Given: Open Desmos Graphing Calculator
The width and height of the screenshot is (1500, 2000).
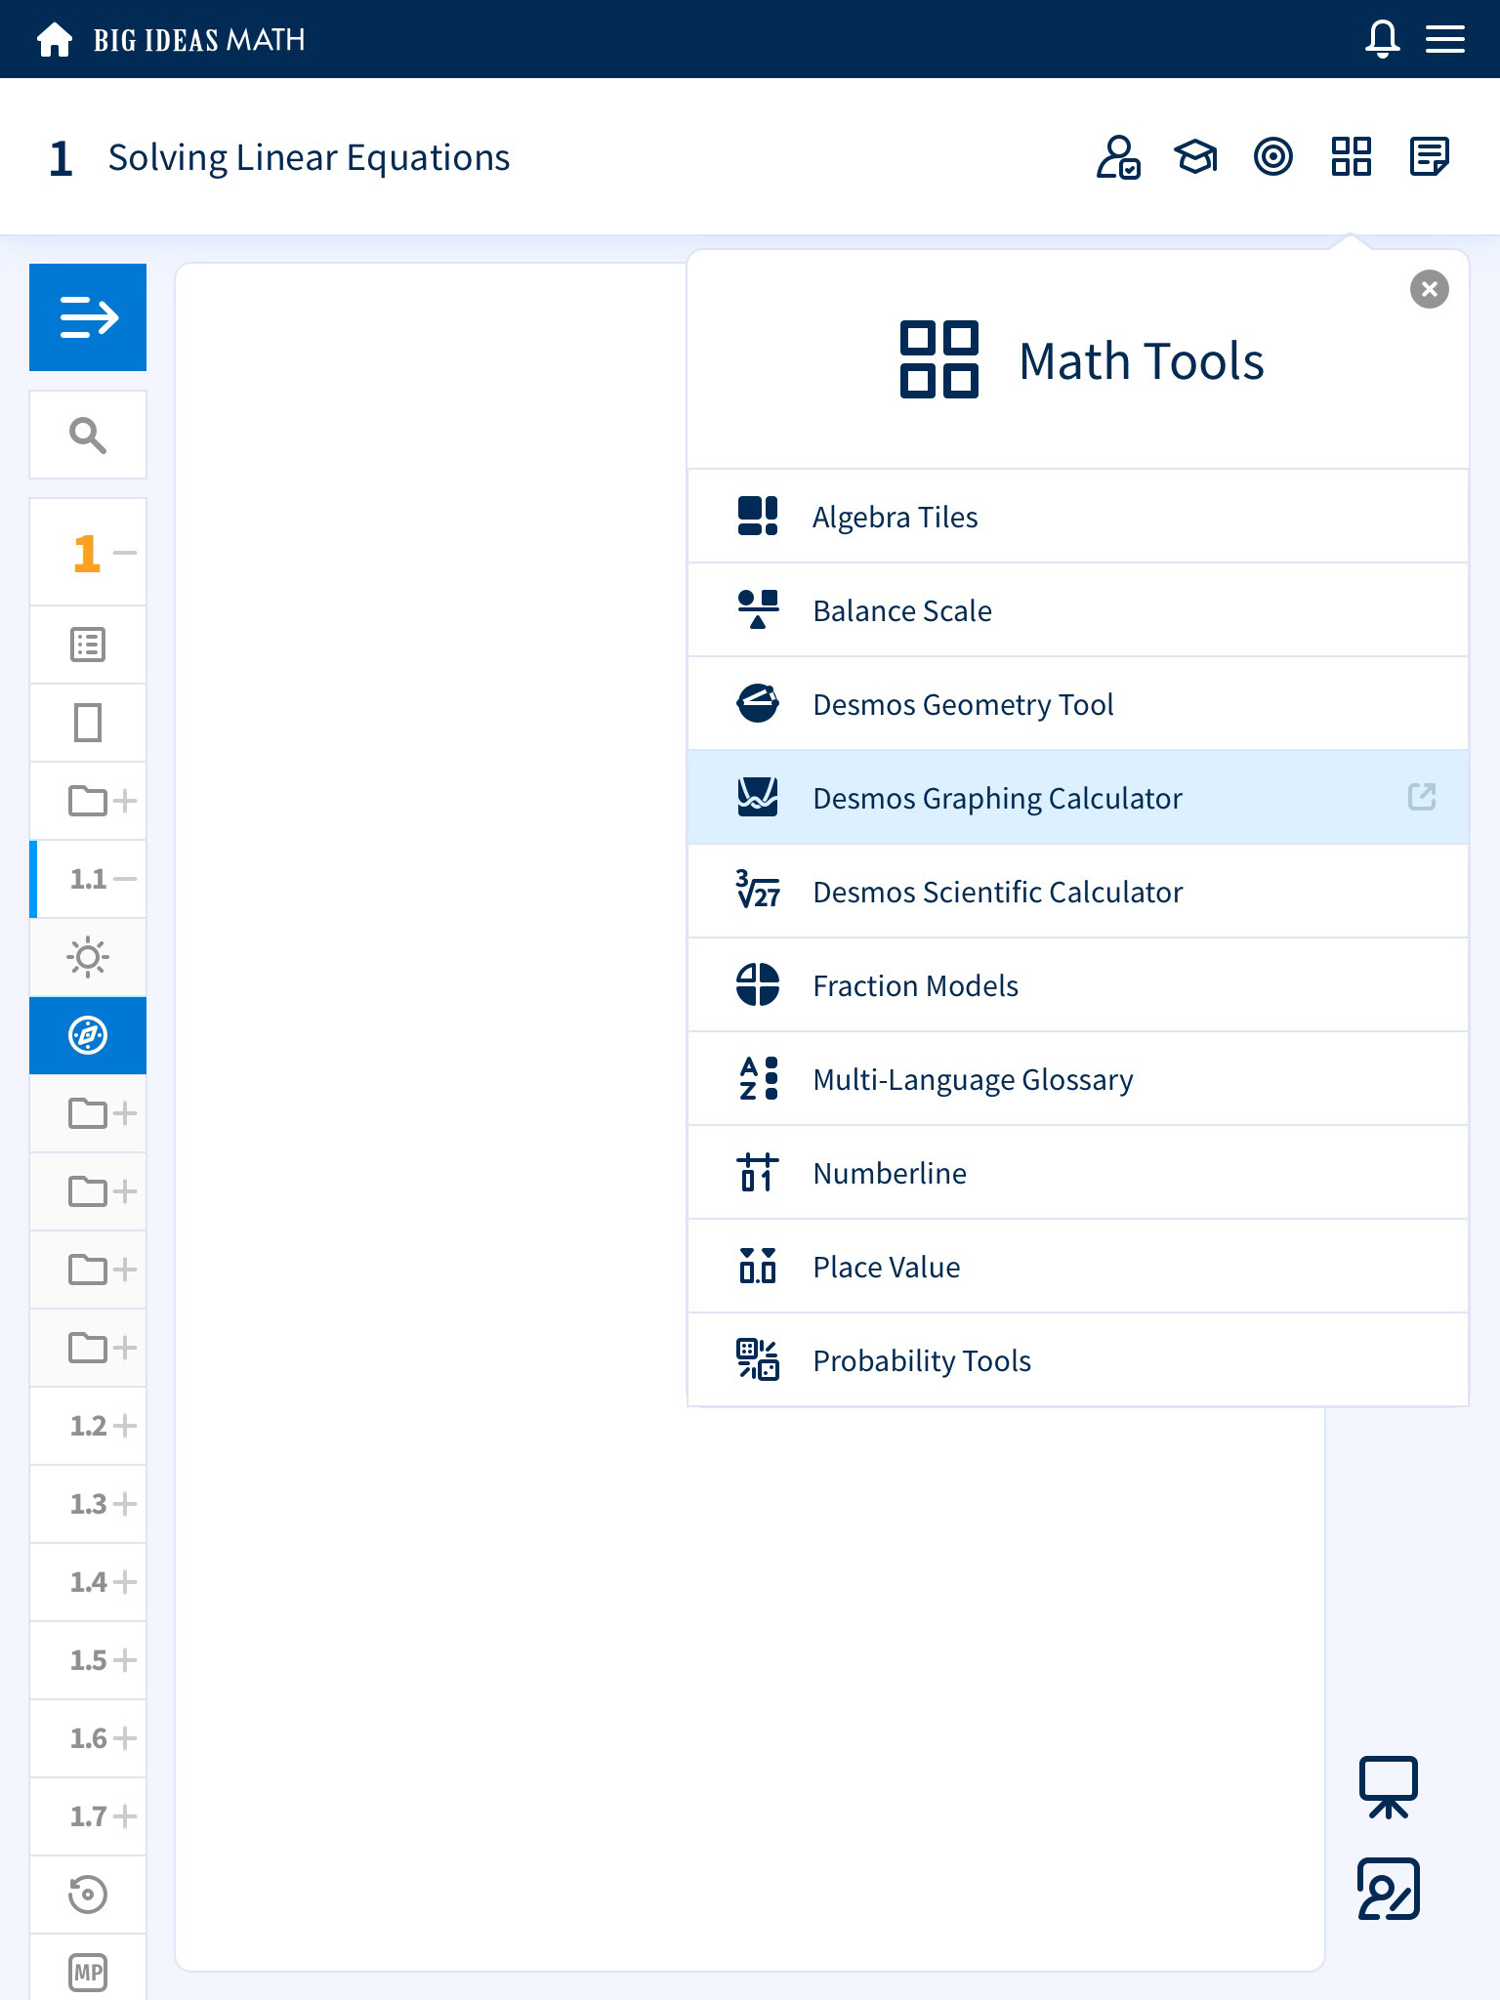Looking at the screenshot, I should [x=1078, y=798].
